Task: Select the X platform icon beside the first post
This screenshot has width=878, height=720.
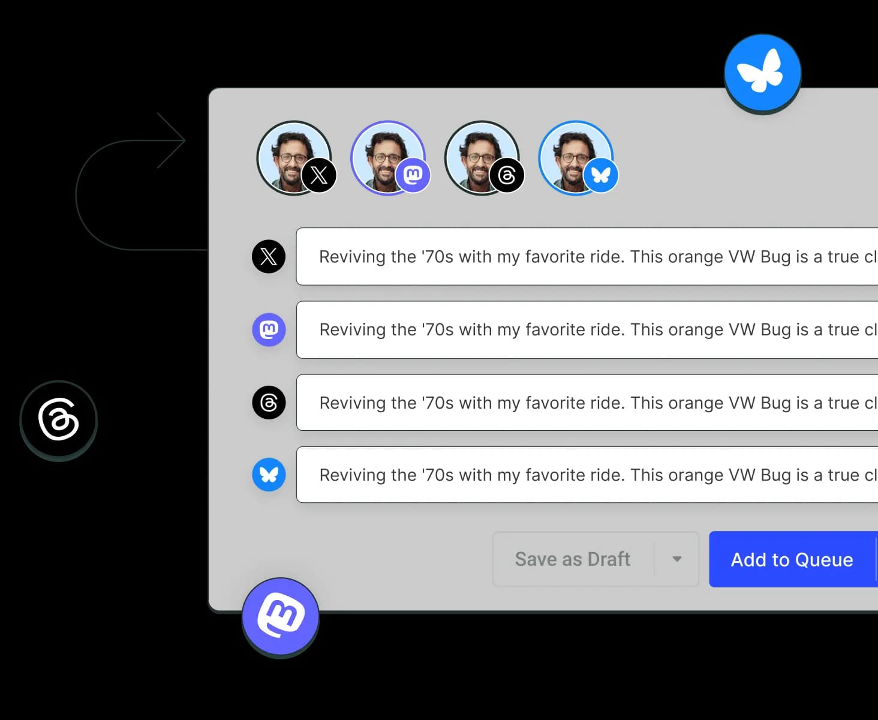Action: coord(268,257)
